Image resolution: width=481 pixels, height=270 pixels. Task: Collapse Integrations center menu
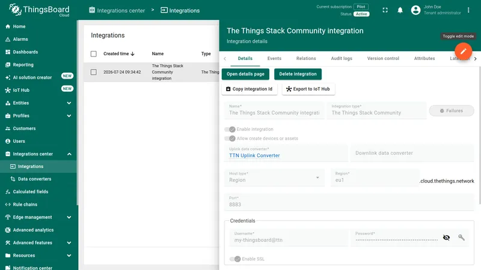click(x=69, y=154)
